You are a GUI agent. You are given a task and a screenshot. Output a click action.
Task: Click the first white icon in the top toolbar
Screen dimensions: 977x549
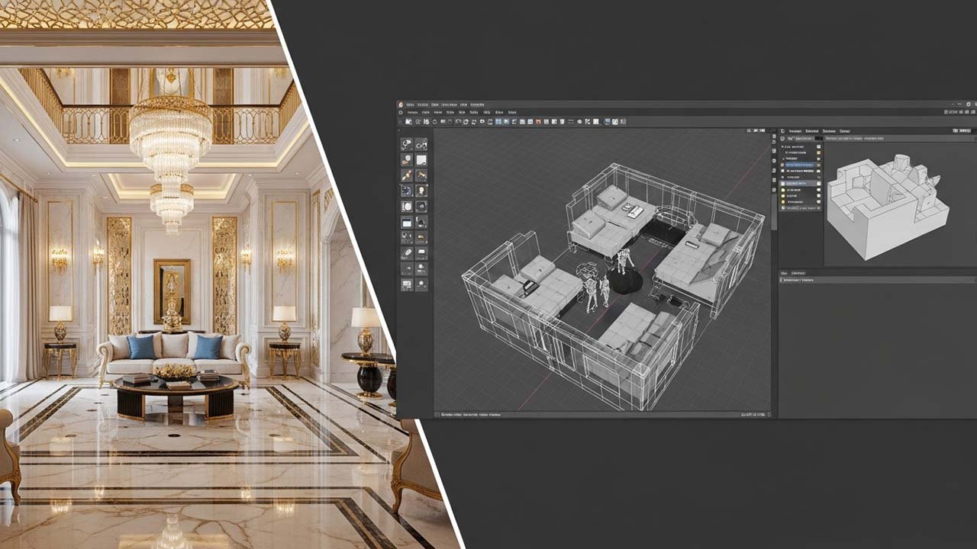click(x=409, y=121)
